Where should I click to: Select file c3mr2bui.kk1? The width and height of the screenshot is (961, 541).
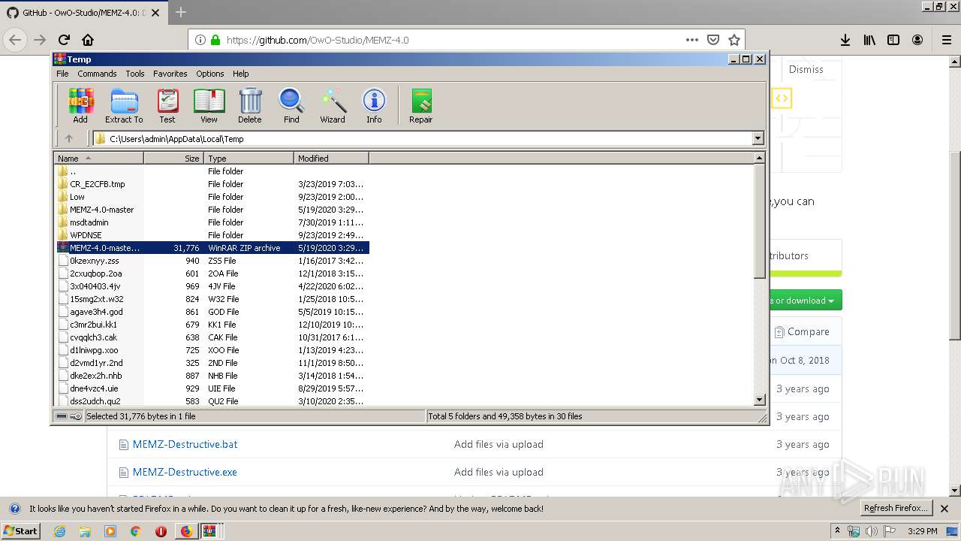(x=212, y=325)
